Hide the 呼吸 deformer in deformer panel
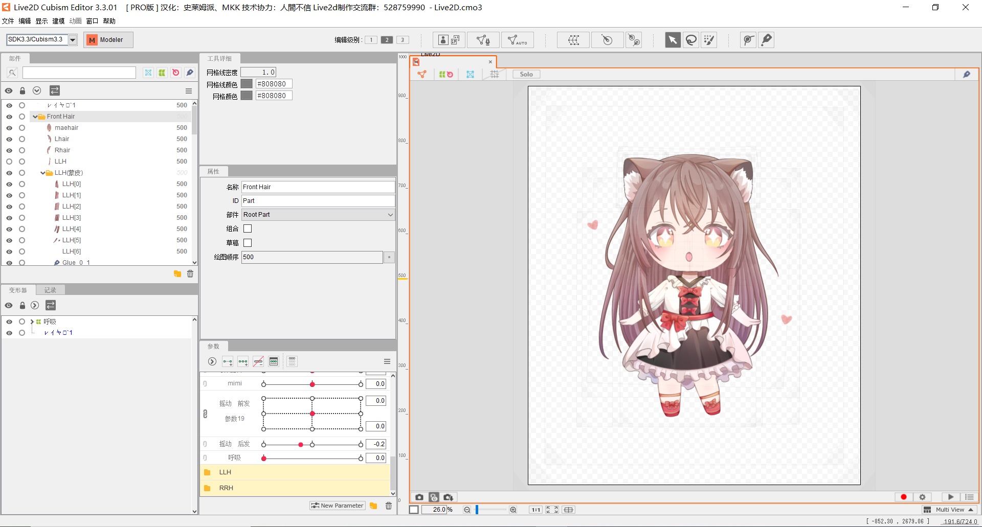The width and height of the screenshot is (982, 527). [9, 322]
